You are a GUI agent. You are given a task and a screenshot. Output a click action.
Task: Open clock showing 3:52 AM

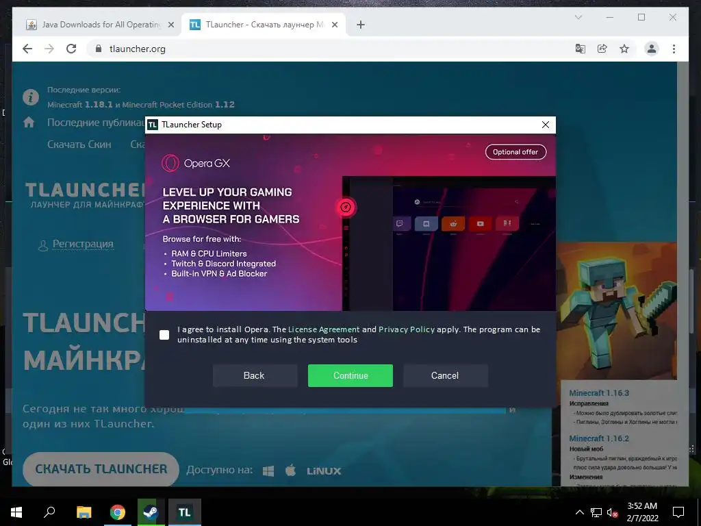pyautogui.click(x=642, y=512)
